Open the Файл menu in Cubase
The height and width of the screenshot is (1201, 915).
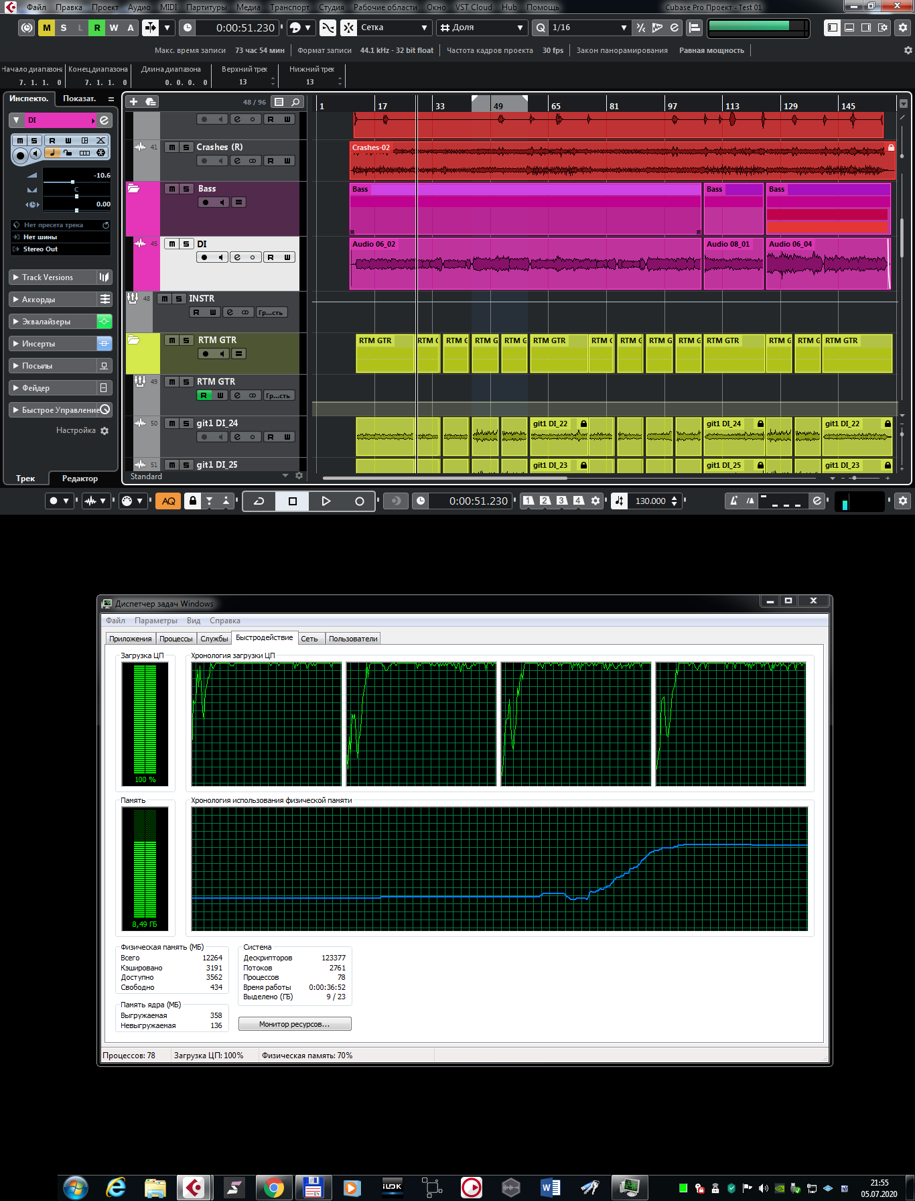tap(36, 7)
